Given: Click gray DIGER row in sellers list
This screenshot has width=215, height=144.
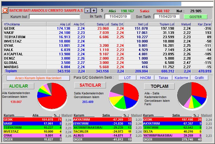Looking at the screenshot, I should [102, 139].
